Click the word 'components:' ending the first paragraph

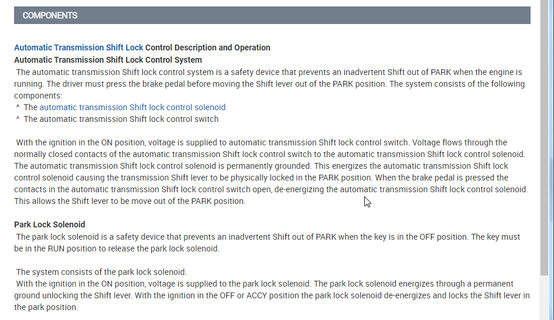point(38,96)
